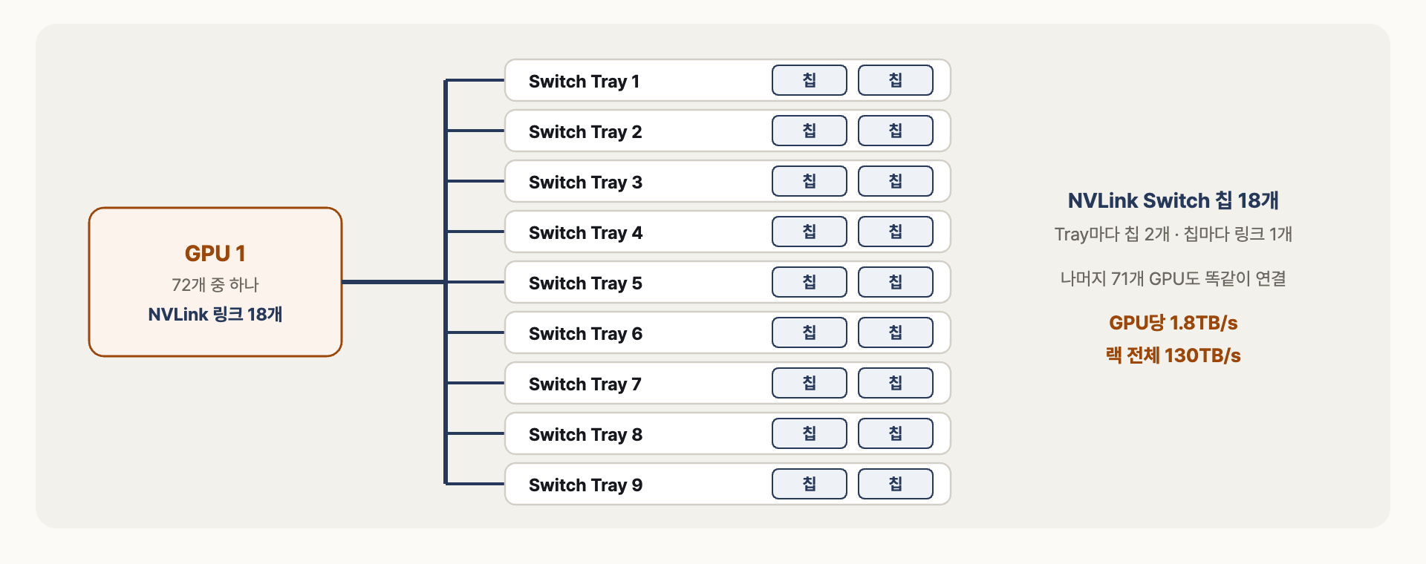This screenshot has height=564, width=1426.
Task: Click the second 칩 chip in Switch Tray 6
Action: click(x=896, y=332)
